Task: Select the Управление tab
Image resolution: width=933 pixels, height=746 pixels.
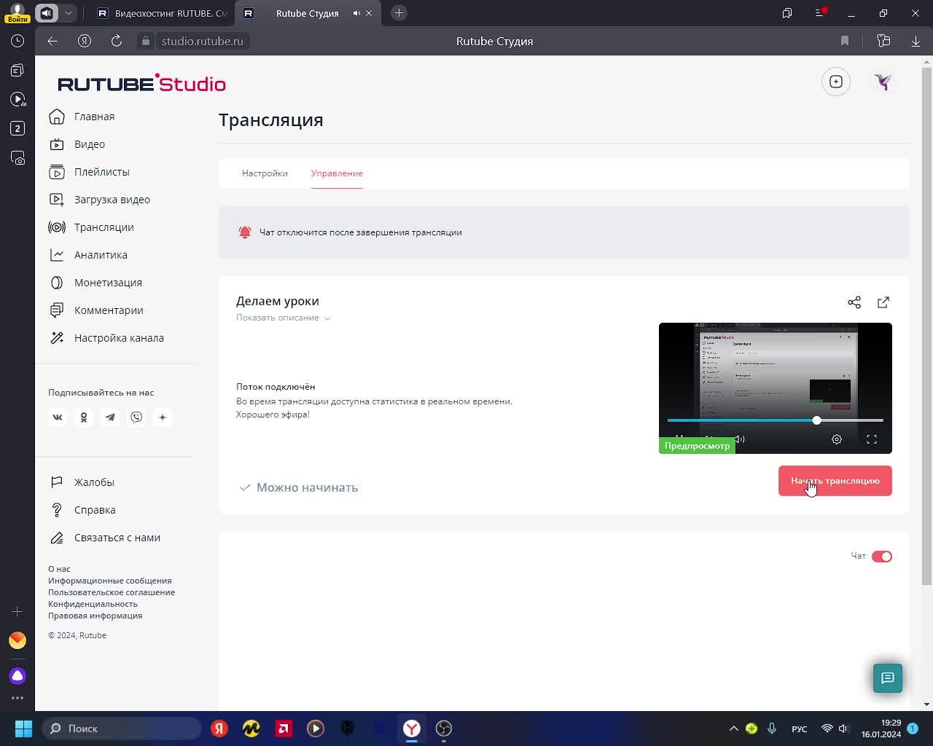Action: [337, 173]
